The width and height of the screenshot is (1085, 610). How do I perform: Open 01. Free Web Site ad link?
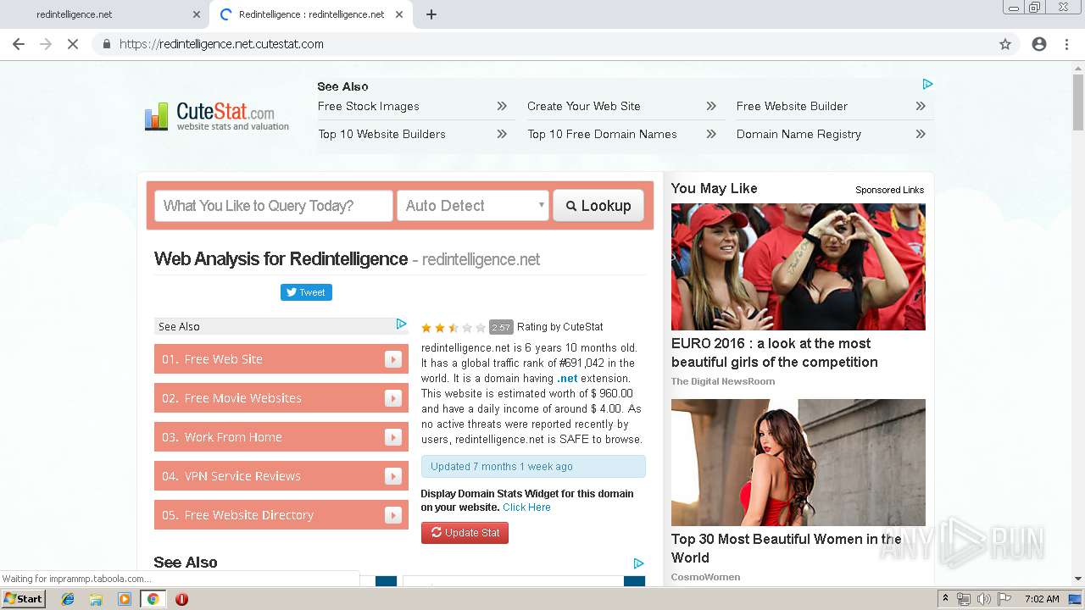pyautogui.click(x=281, y=359)
